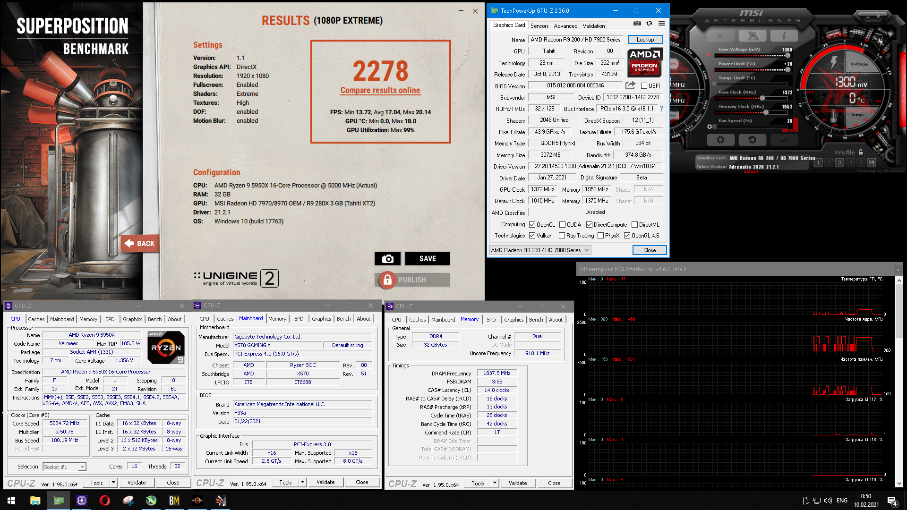Click the Afterburner Kombustor K button

[x=720, y=36]
